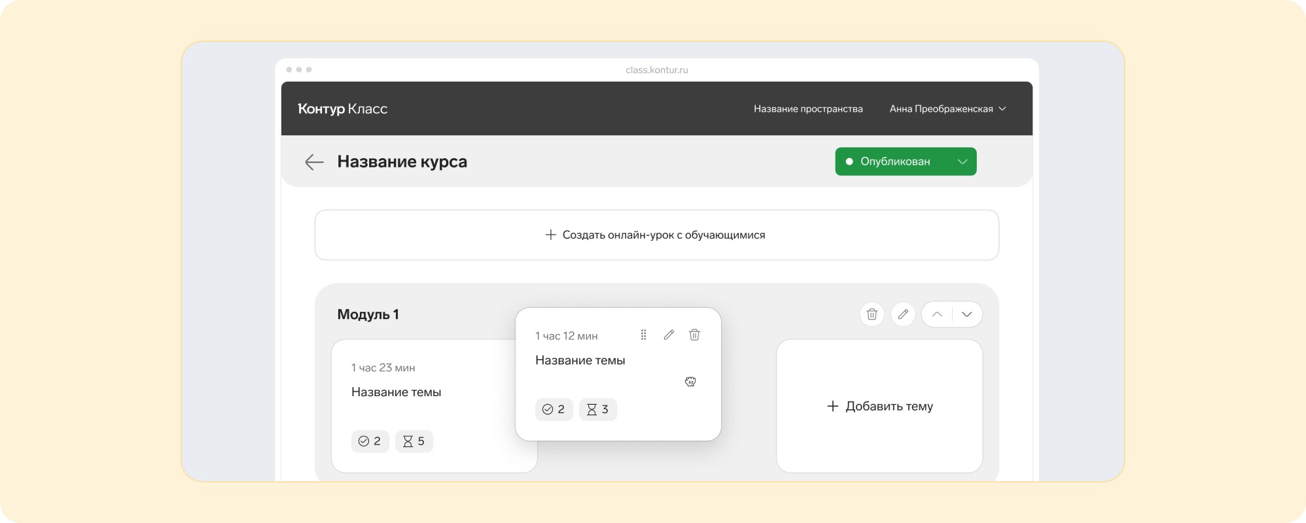The image size is (1306, 523).
Task: Move Модуль 1 down with the chevron
Action: 967,314
